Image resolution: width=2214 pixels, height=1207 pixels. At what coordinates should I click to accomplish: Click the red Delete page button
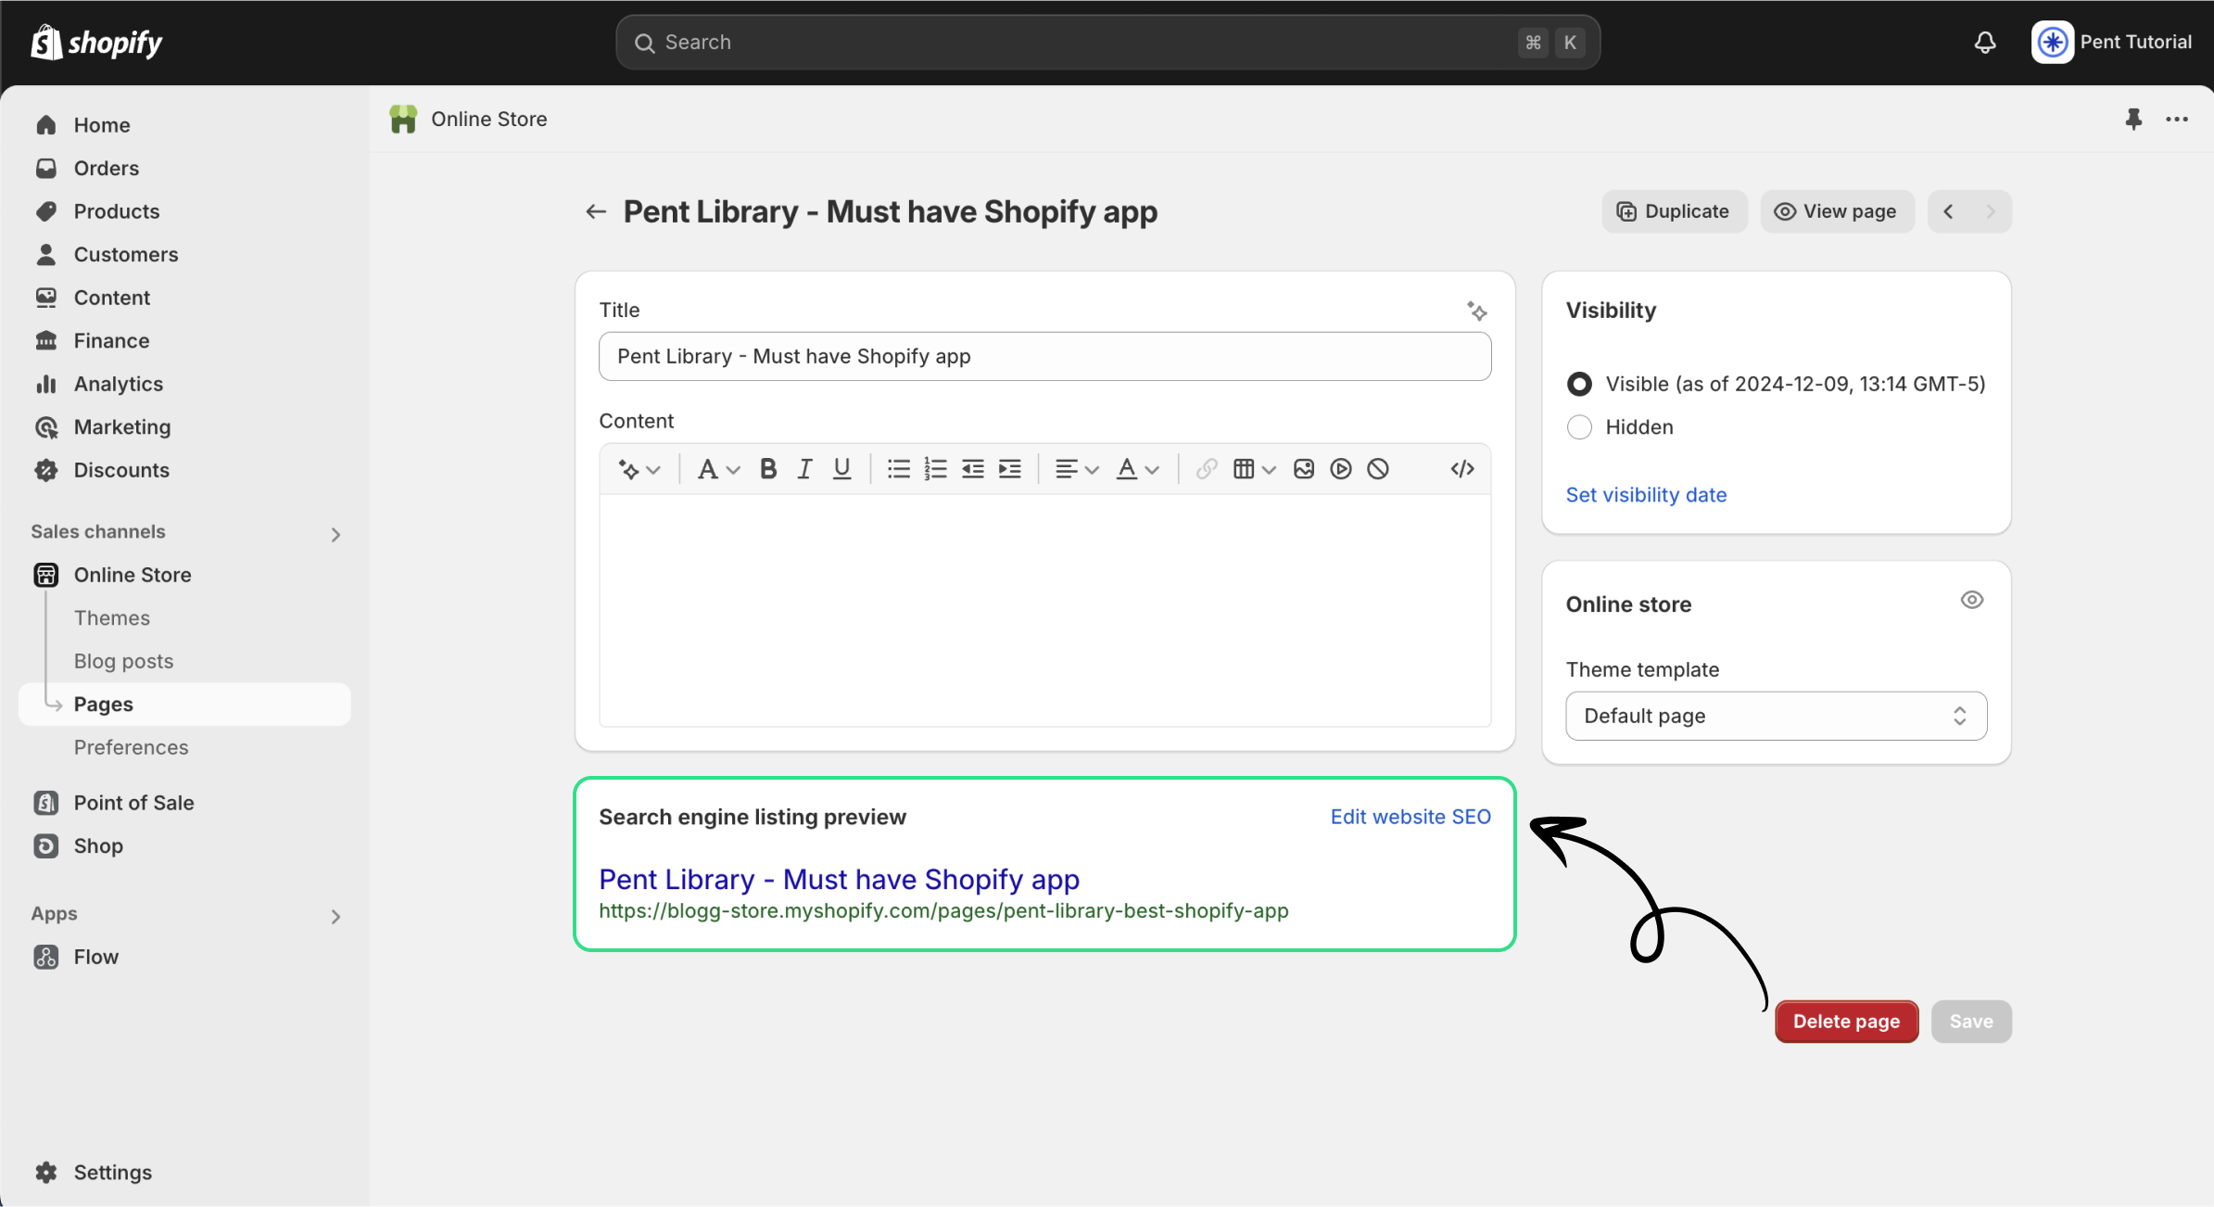coord(1846,1022)
